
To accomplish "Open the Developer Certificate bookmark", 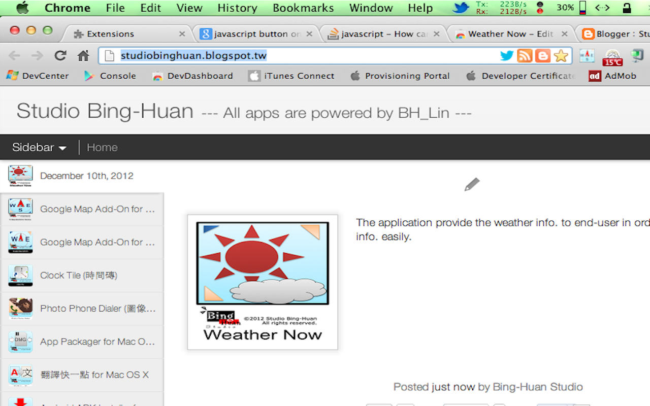I will tap(521, 76).
